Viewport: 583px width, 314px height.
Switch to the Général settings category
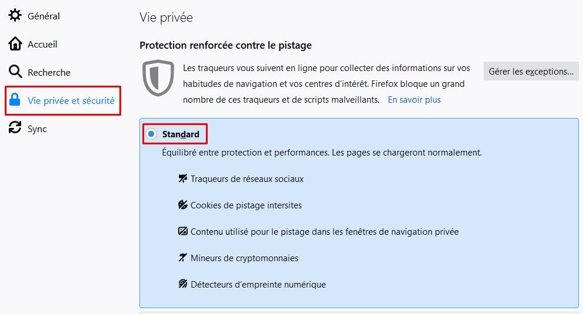pos(44,16)
